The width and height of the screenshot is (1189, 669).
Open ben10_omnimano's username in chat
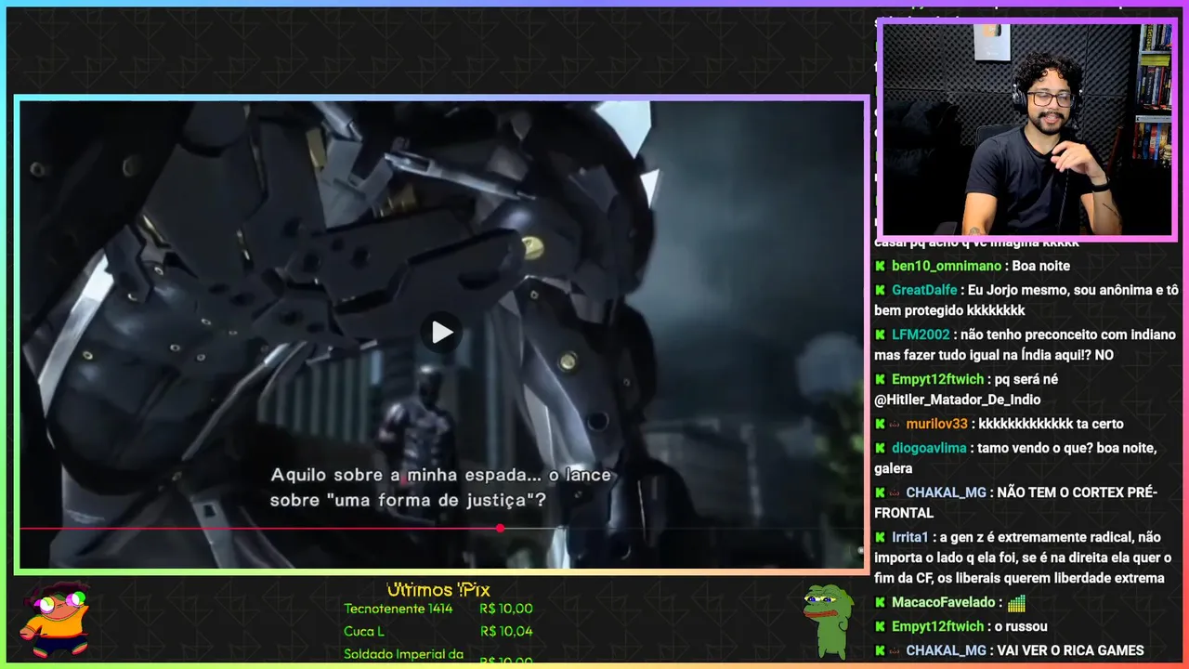[x=947, y=266]
